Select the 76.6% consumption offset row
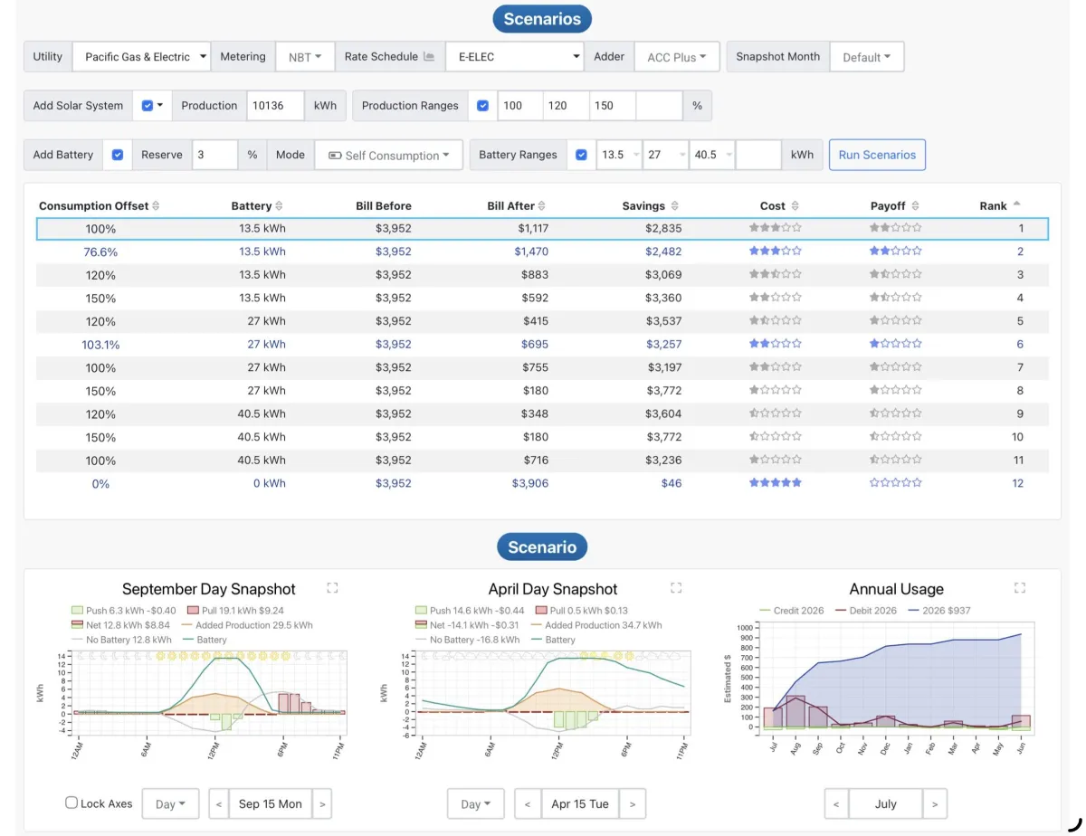This screenshot has height=836, width=1086. 100,252
